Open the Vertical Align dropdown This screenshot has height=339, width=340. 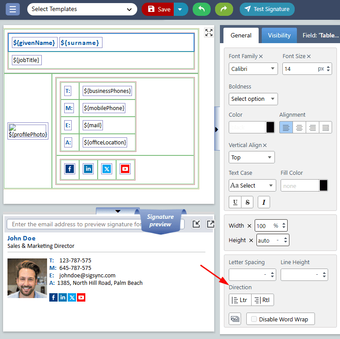252,157
